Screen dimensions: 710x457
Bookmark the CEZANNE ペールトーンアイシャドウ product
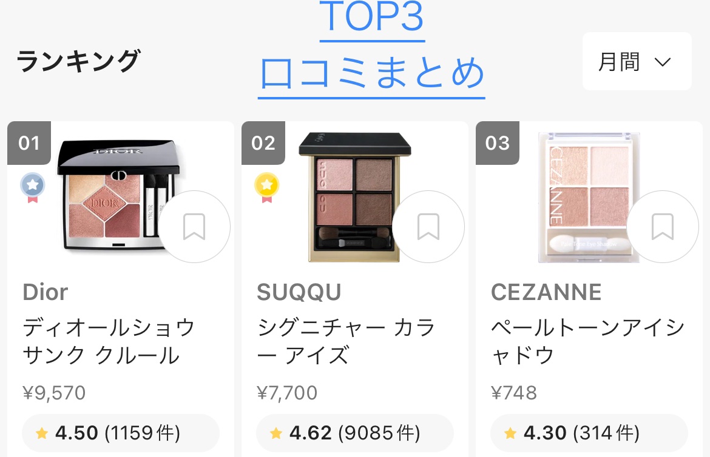coord(663,227)
